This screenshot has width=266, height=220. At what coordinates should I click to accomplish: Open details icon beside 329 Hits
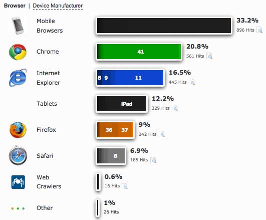tap(175, 108)
